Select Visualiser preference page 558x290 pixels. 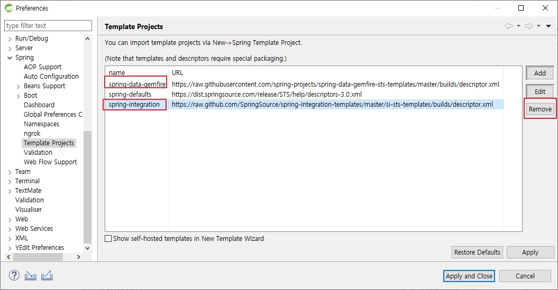click(29, 210)
